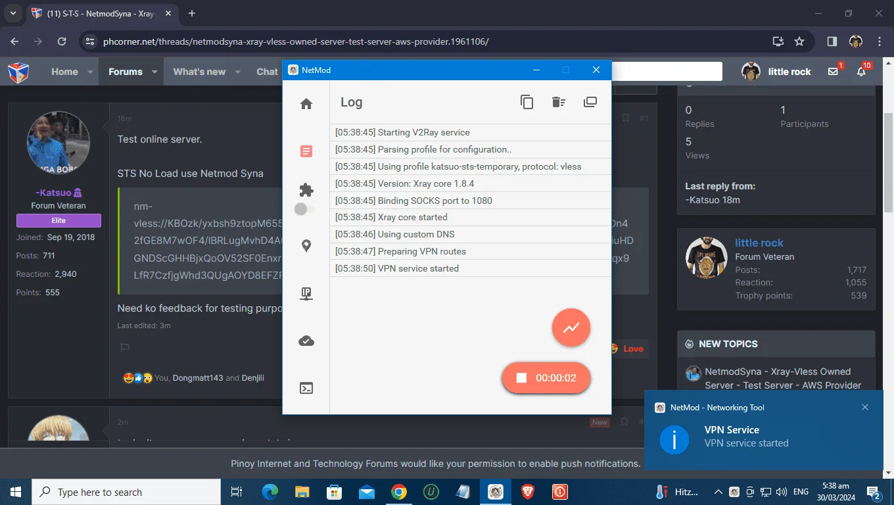
Task: Select the 'Parsing profile for configuration' log entry
Action: (471, 149)
